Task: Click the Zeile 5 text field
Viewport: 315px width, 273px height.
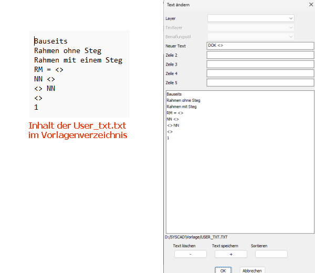Action: (260, 82)
